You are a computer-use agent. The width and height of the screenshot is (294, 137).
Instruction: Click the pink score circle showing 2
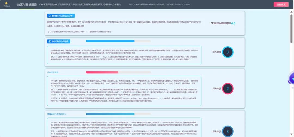[228, 89]
